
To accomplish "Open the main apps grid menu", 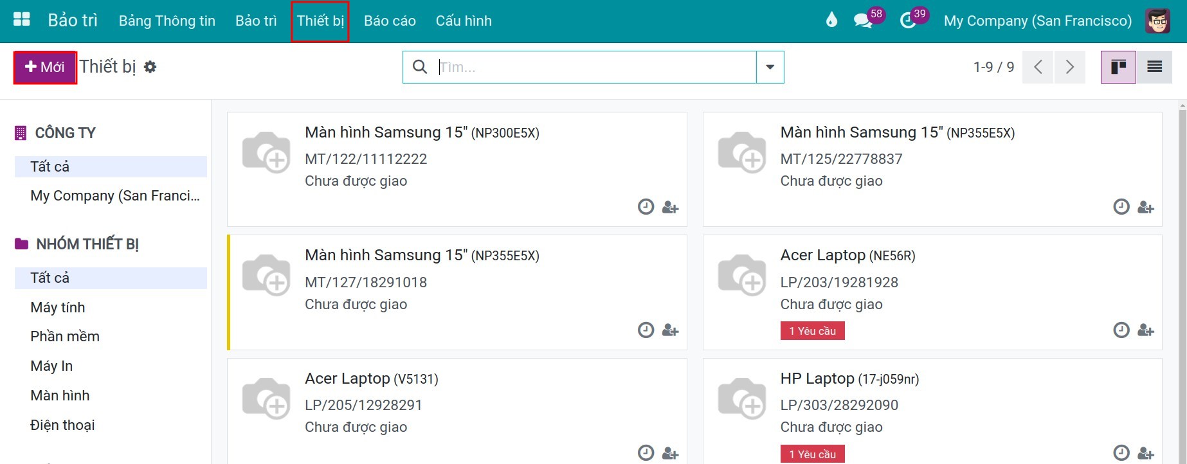I will tap(22, 19).
